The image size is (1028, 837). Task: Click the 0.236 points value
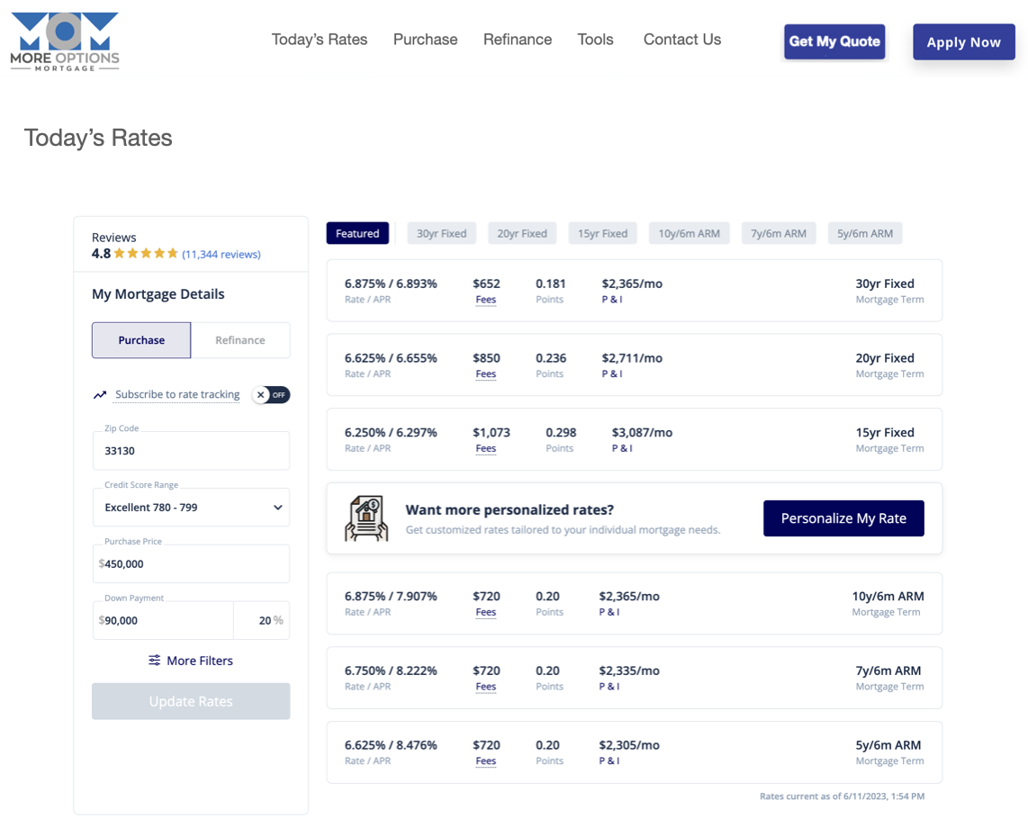coord(551,358)
